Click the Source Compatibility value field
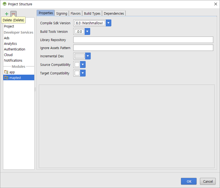Screen dimensions: 220x188 click(77, 65)
